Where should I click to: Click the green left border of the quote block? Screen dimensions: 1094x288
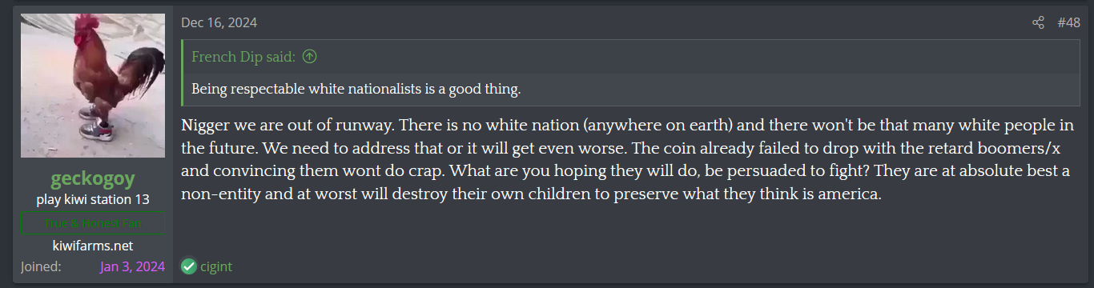183,72
